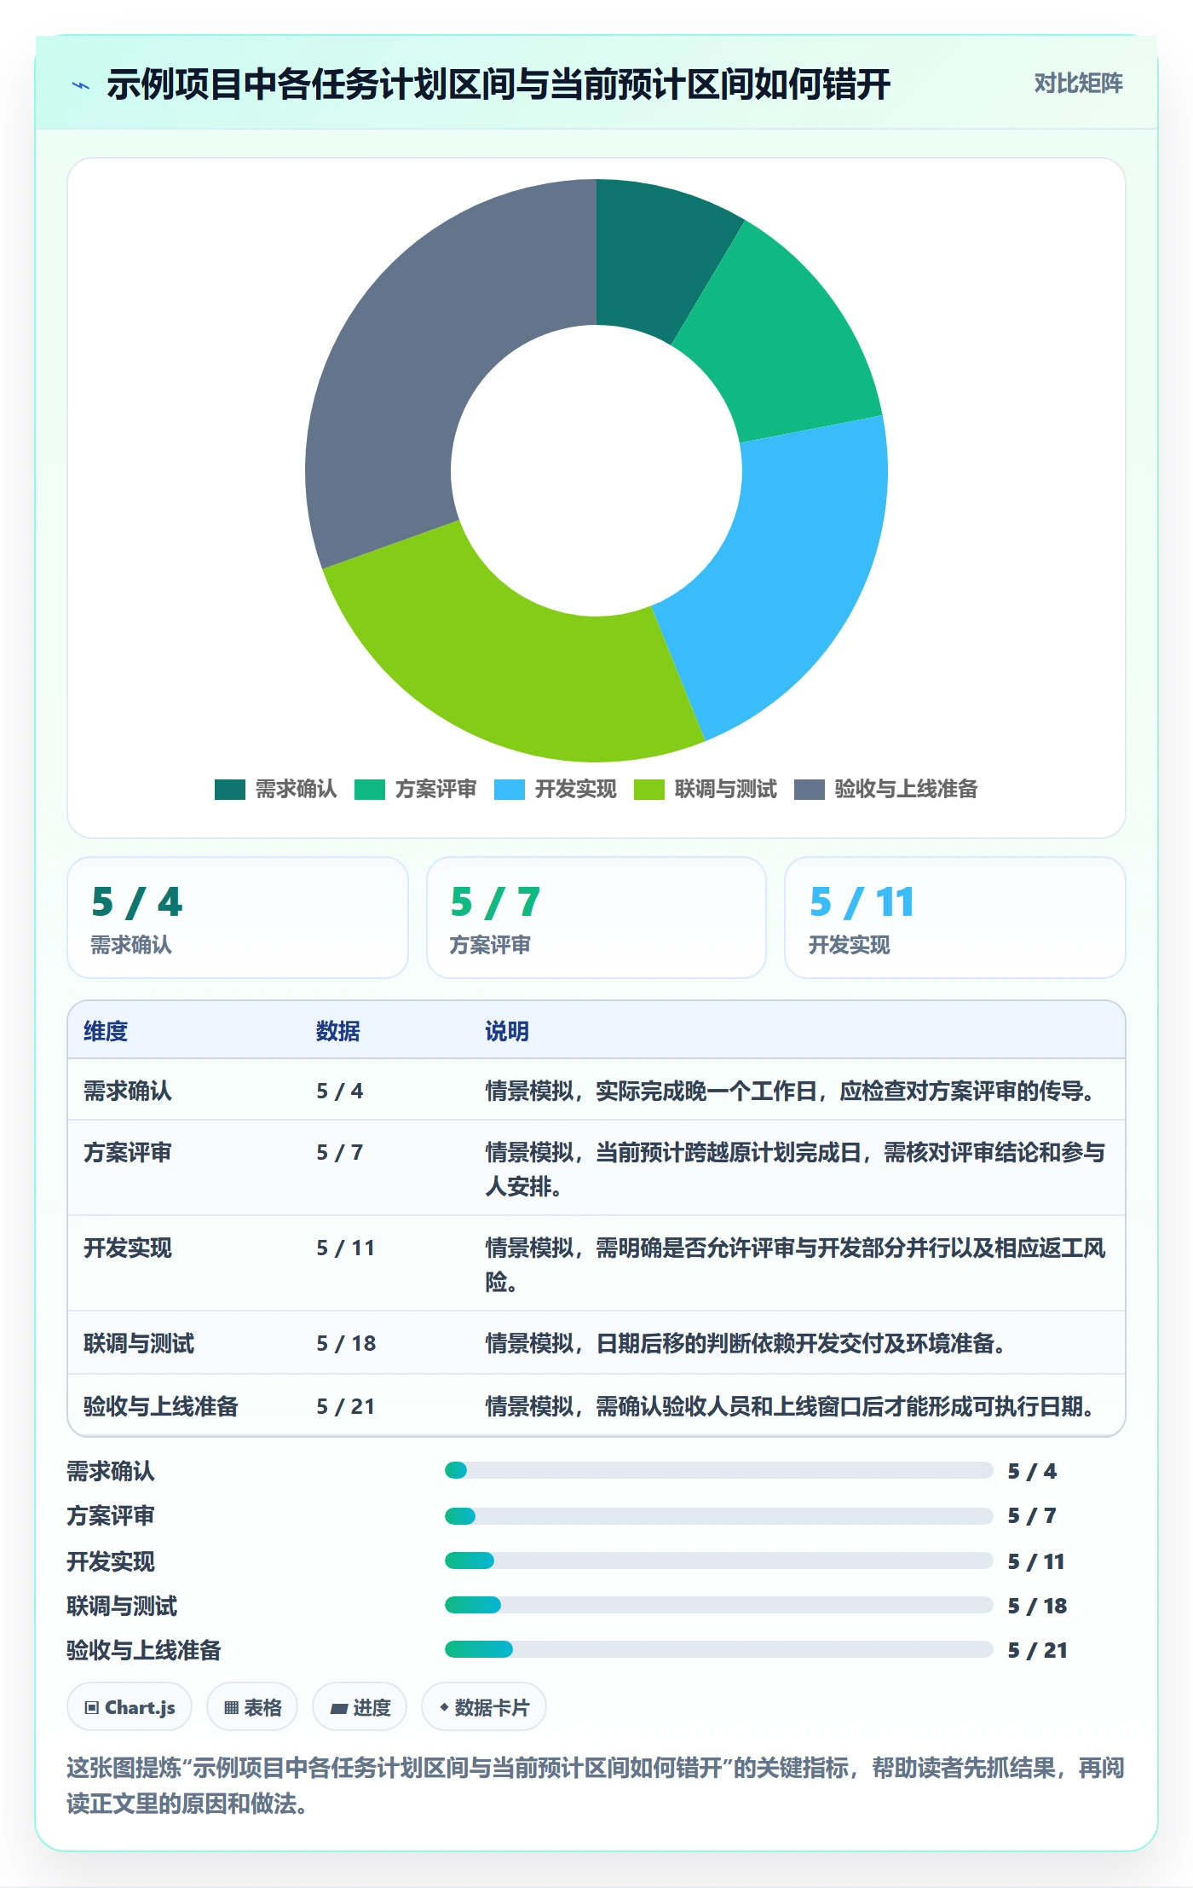The image size is (1193, 1888).
Task: Click the 5 / 11 cell in table
Action: click(x=346, y=1248)
